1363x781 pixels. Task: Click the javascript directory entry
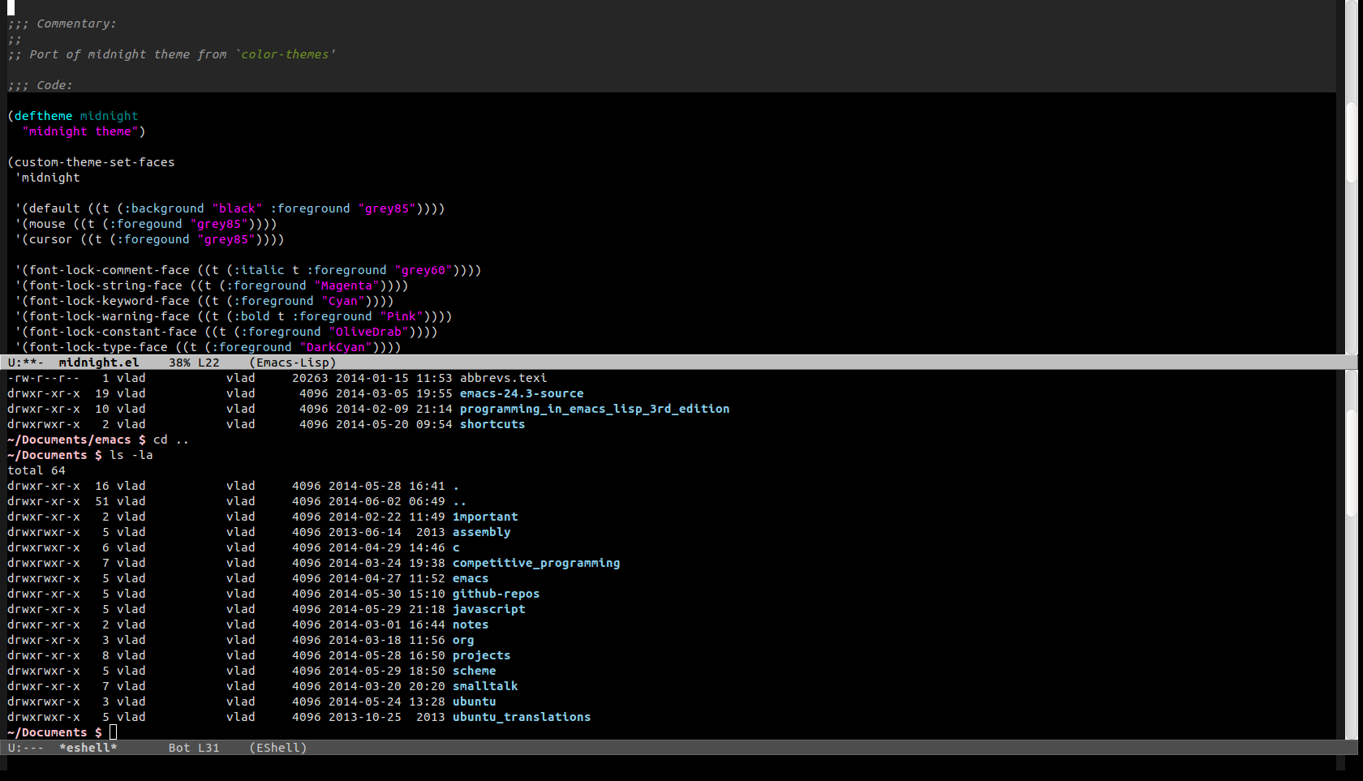[x=489, y=609]
